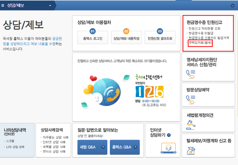Open 세목별 상담 사례
Viewport: 238px width, 165px height.
(54, 147)
